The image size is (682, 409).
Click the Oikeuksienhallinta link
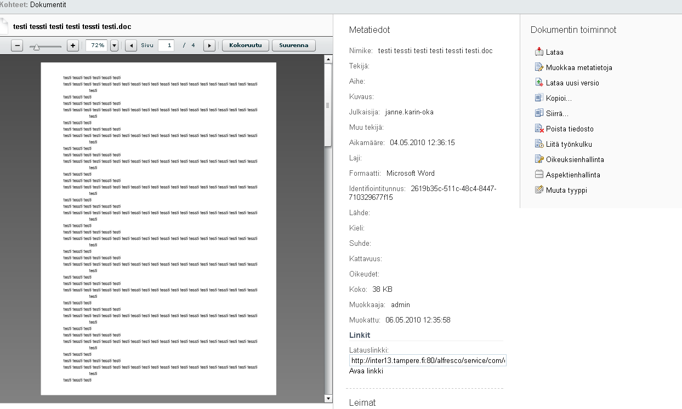(x=575, y=160)
